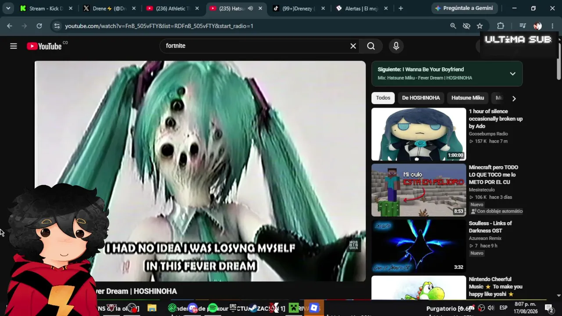Clear the 'fortnite' search text

point(353,46)
